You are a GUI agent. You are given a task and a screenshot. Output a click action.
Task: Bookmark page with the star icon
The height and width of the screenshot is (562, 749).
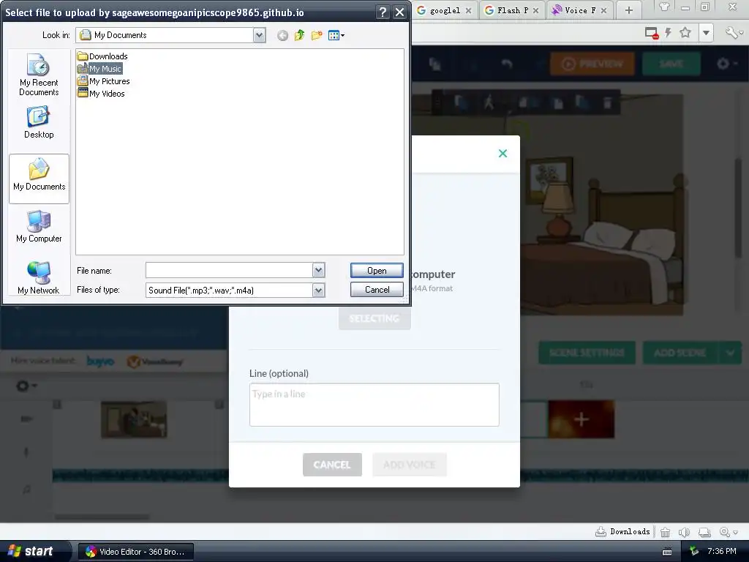tap(685, 32)
